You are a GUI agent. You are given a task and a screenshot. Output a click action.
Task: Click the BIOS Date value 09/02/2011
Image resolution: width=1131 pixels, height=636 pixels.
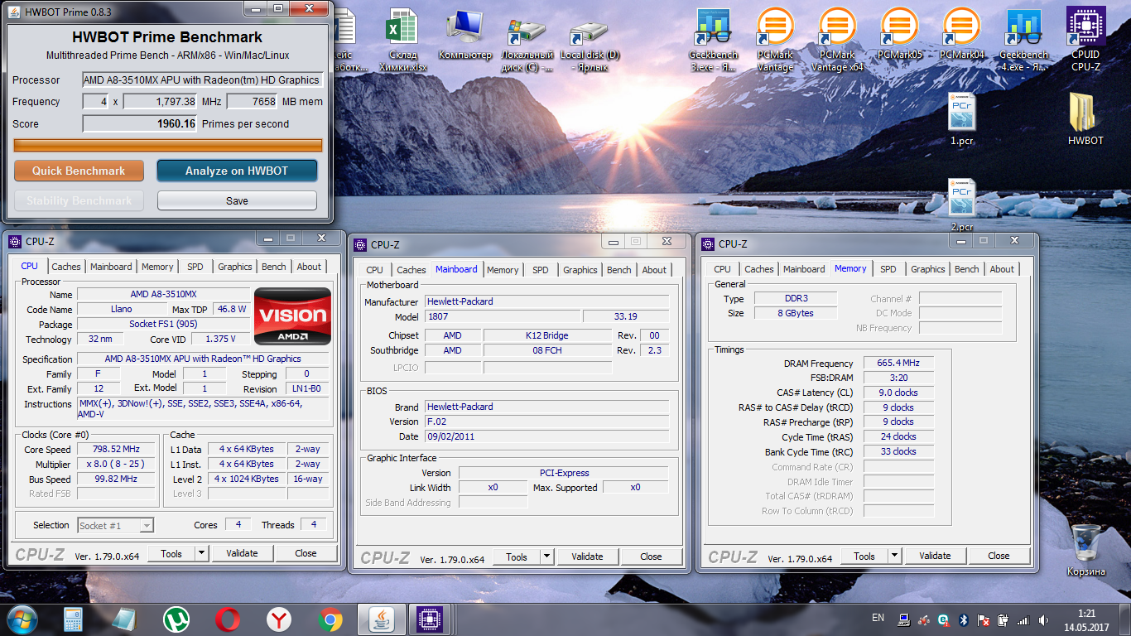coord(546,436)
